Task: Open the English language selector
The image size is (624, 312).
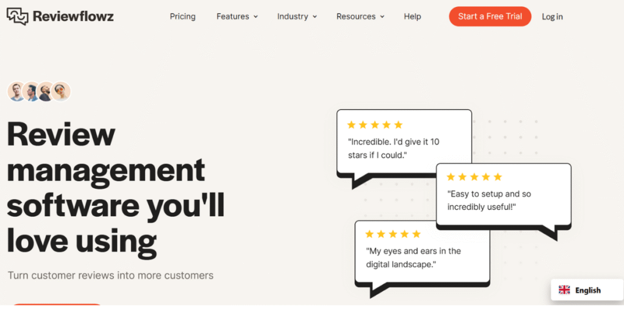Action: [x=587, y=290]
